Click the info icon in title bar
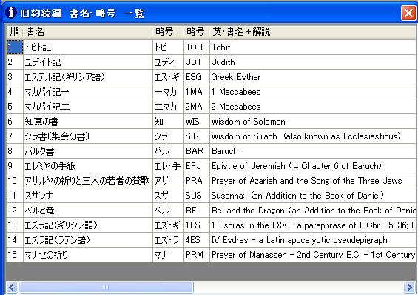 11,12
